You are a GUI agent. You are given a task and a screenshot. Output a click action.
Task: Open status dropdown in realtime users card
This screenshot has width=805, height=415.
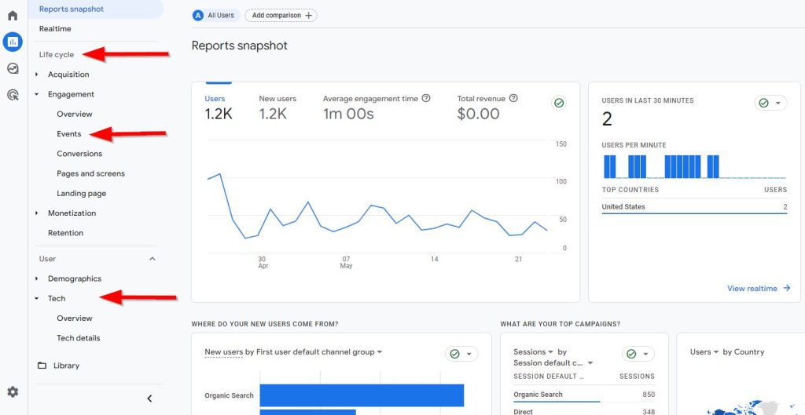click(770, 104)
